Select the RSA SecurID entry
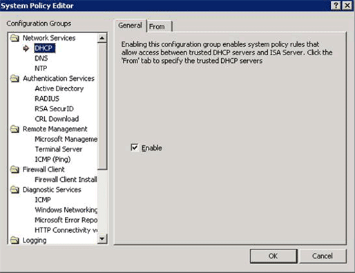The height and width of the screenshot is (273, 355). [55, 109]
